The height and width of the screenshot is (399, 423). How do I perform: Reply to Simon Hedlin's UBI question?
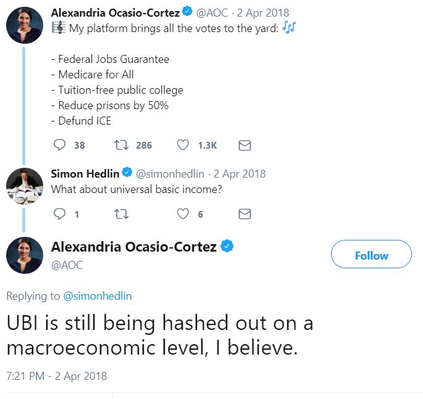pyautogui.click(x=59, y=214)
